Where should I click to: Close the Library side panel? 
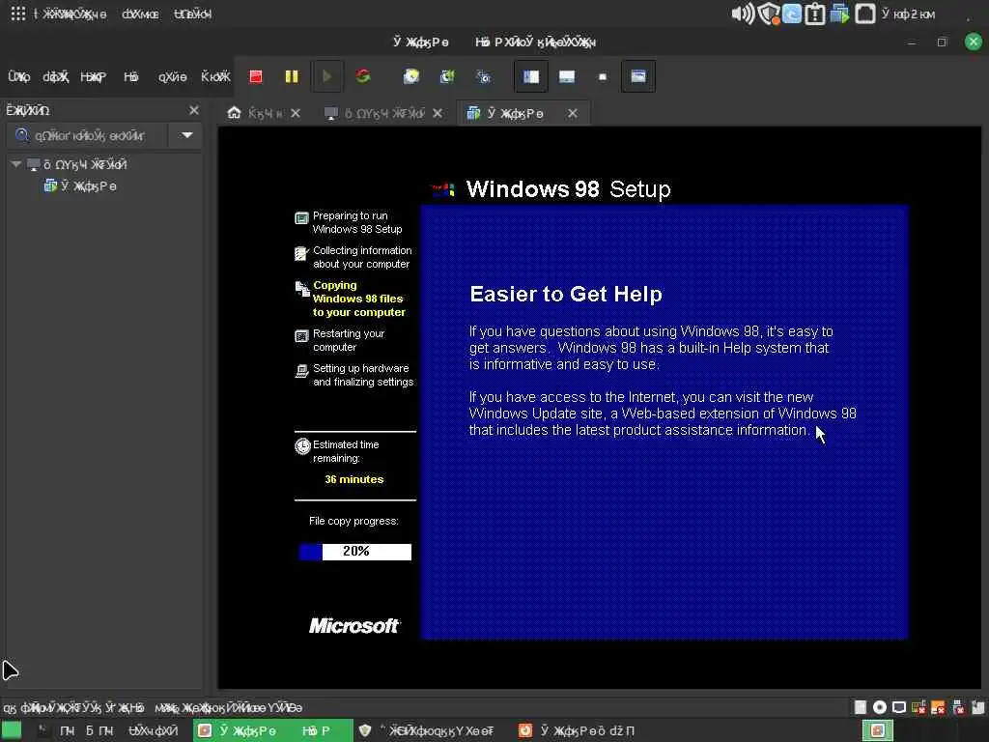(193, 110)
